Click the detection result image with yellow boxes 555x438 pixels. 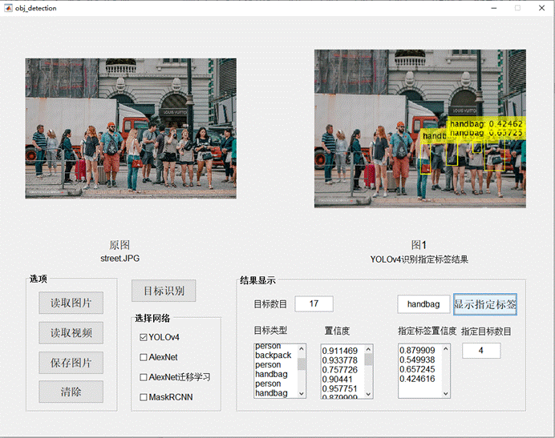point(420,128)
